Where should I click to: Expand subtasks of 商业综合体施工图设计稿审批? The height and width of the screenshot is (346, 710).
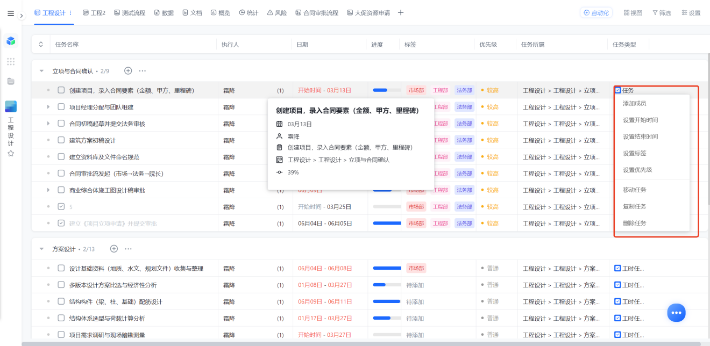[x=48, y=190]
